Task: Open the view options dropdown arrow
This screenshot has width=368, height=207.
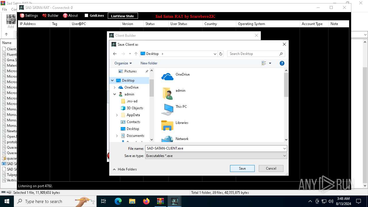Action: 270,63
